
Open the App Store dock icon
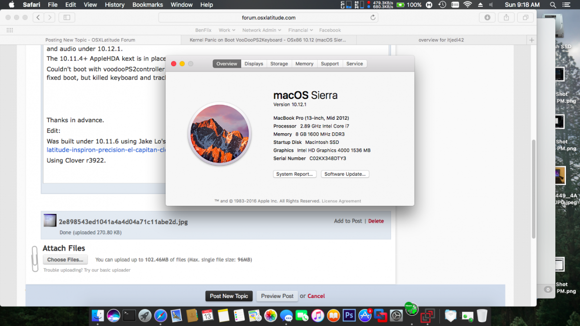point(364,316)
